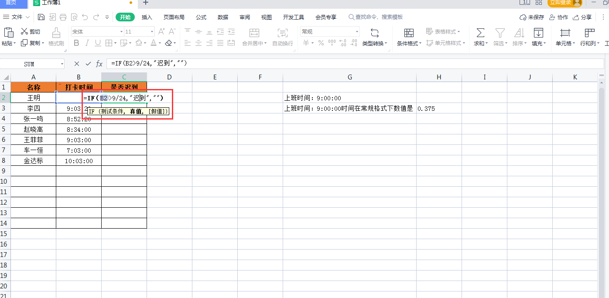This screenshot has height=298, width=609.
Task: Switch to the 数据 tab
Action: tap(223, 17)
